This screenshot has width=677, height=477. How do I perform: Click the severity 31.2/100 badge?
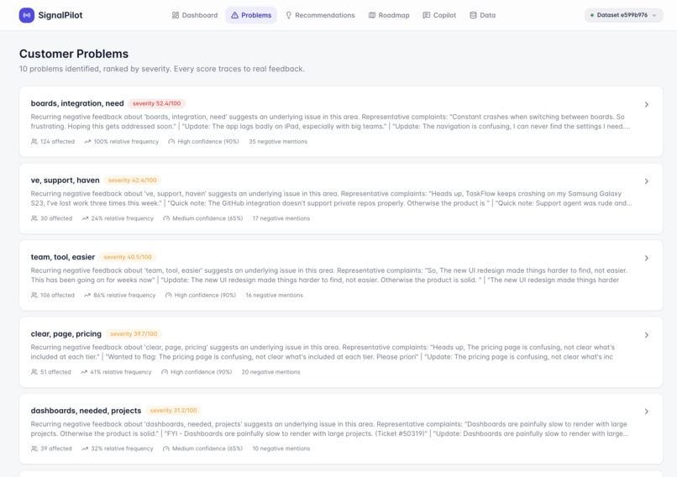174,411
